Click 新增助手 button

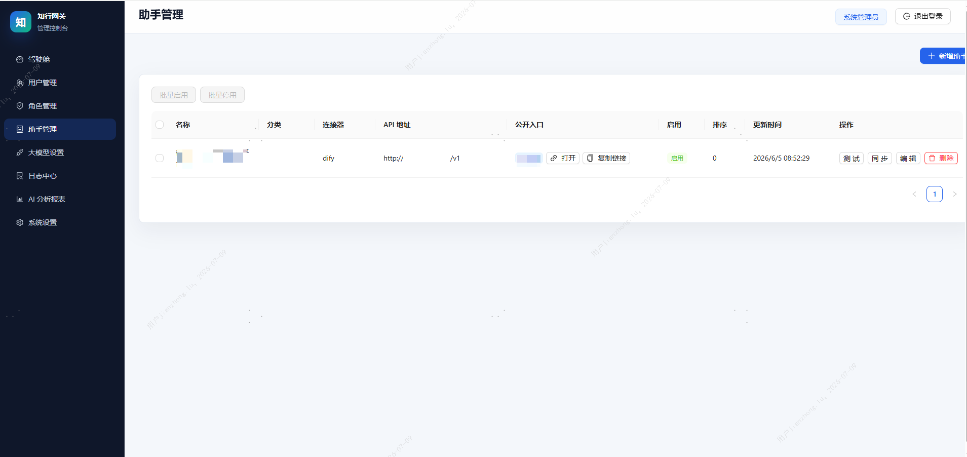point(943,56)
